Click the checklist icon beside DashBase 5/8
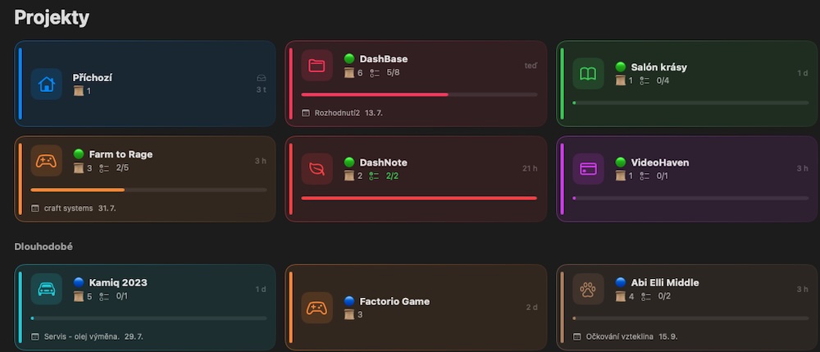The image size is (820, 352). [x=375, y=73]
